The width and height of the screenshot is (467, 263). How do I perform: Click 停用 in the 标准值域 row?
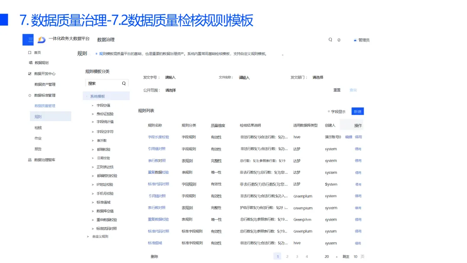pos(358,244)
